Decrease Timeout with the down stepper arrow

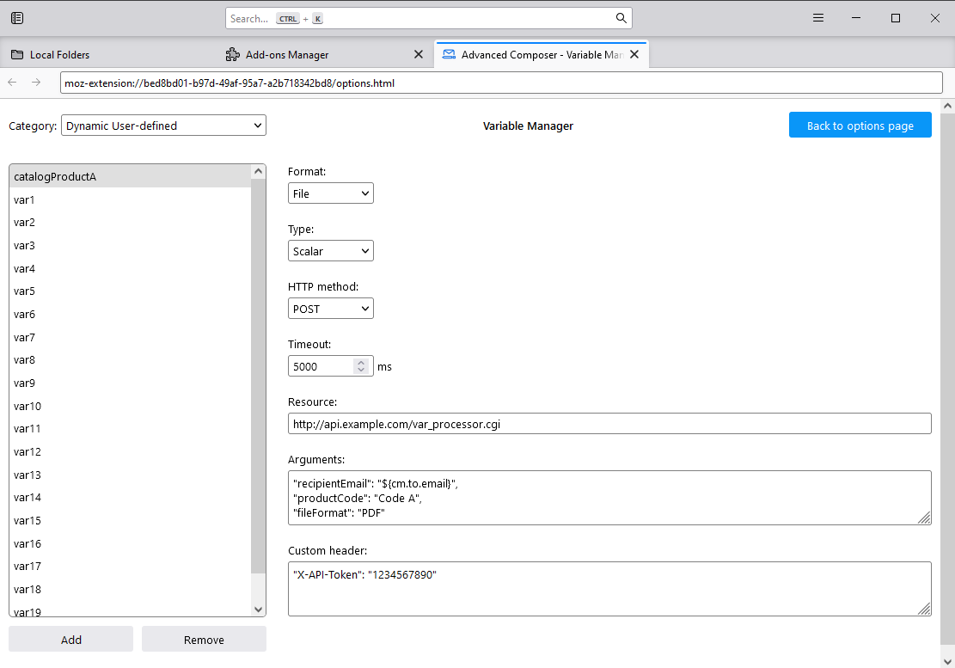(361, 371)
